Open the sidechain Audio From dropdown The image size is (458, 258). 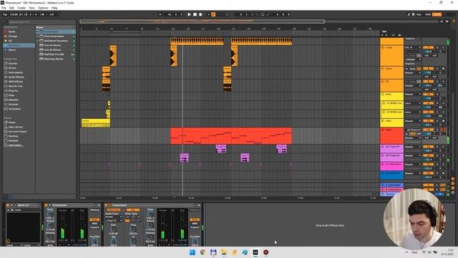pos(114,217)
